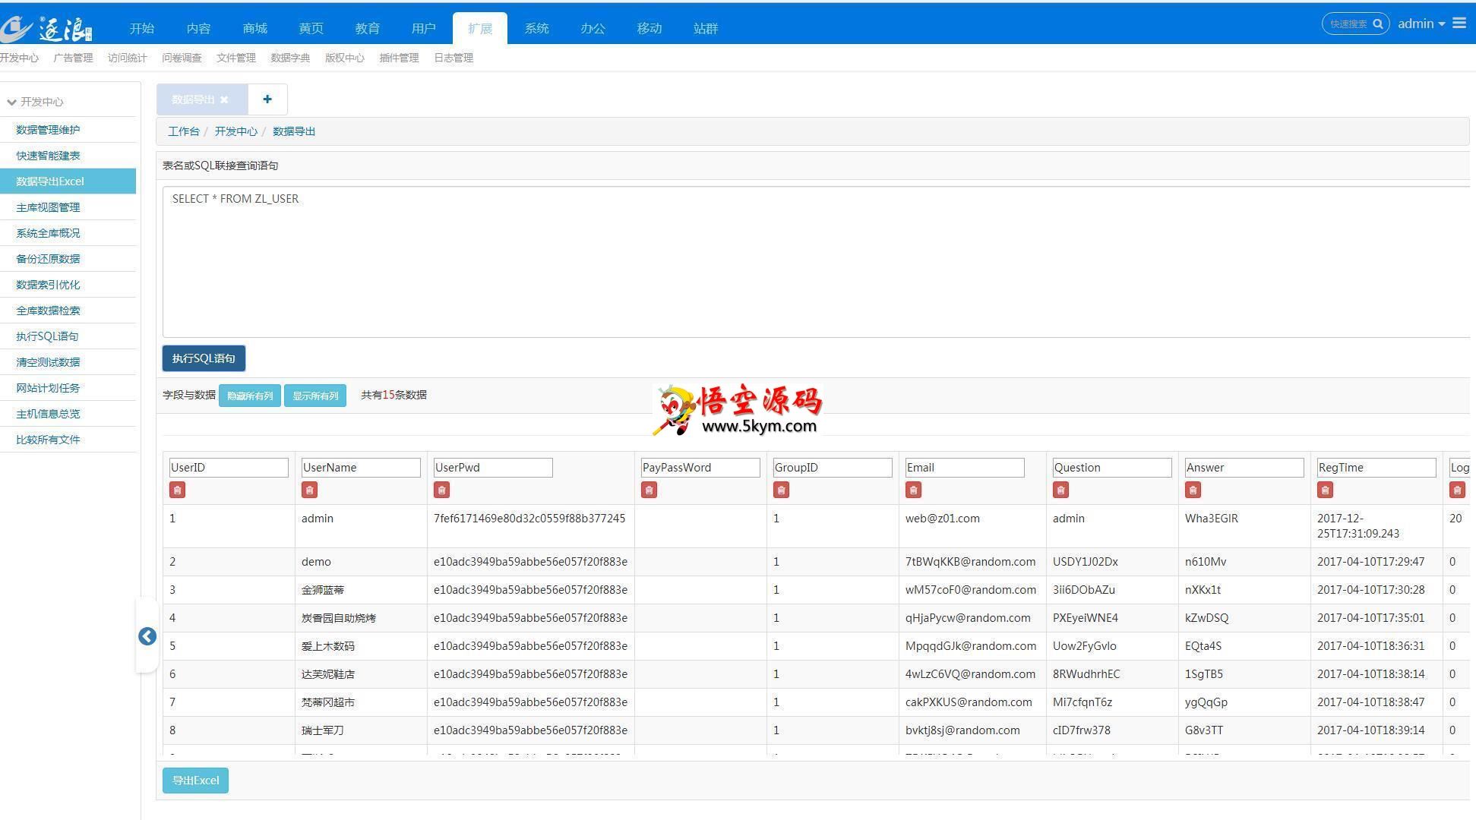
Task: Open 比较所有文件 in the sidebar
Action: point(68,440)
